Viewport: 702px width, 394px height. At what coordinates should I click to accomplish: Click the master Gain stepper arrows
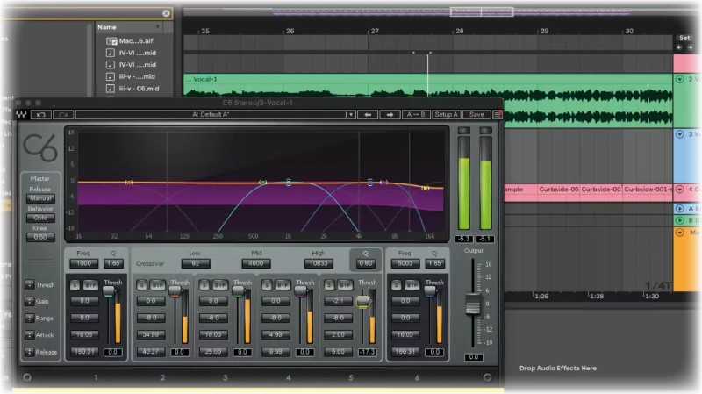[x=29, y=301]
